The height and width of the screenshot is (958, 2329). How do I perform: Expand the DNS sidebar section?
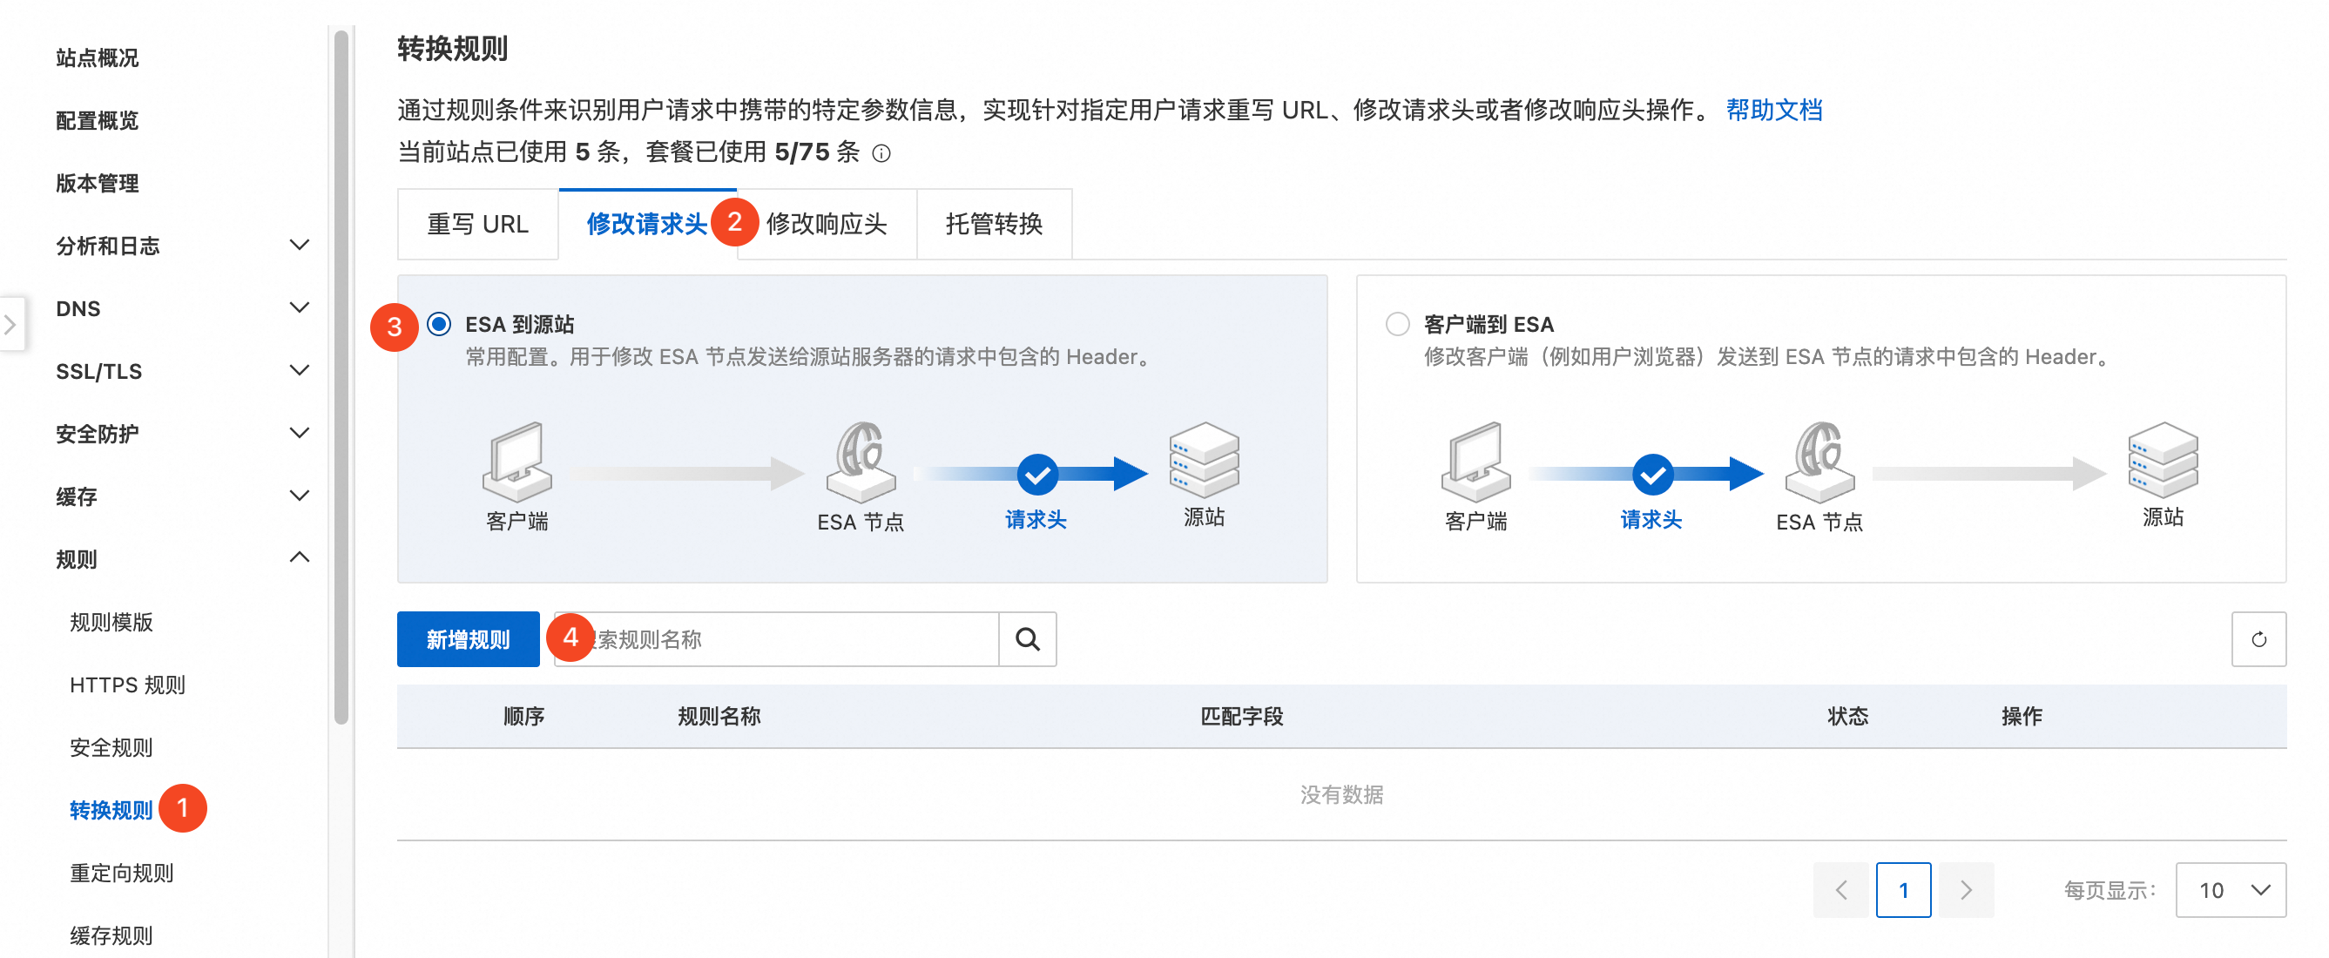[x=299, y=307]
